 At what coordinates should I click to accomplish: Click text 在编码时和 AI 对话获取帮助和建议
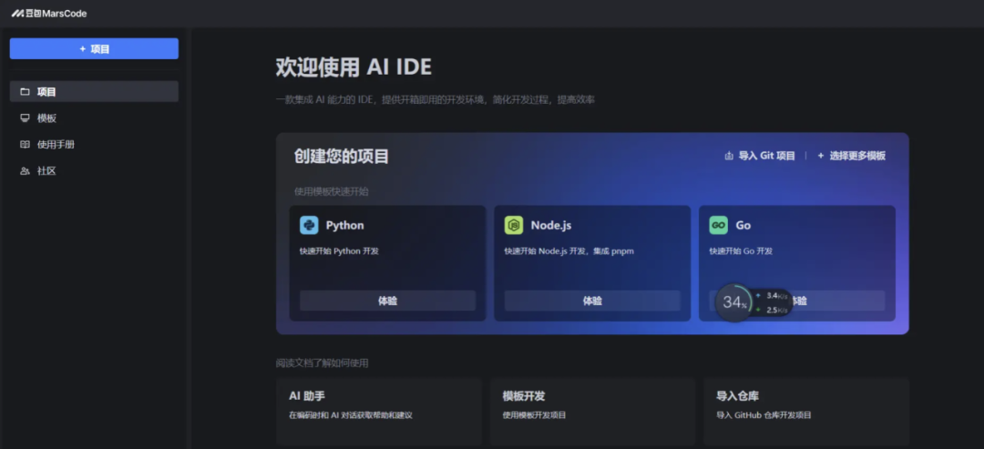click(x=350, y=415)
